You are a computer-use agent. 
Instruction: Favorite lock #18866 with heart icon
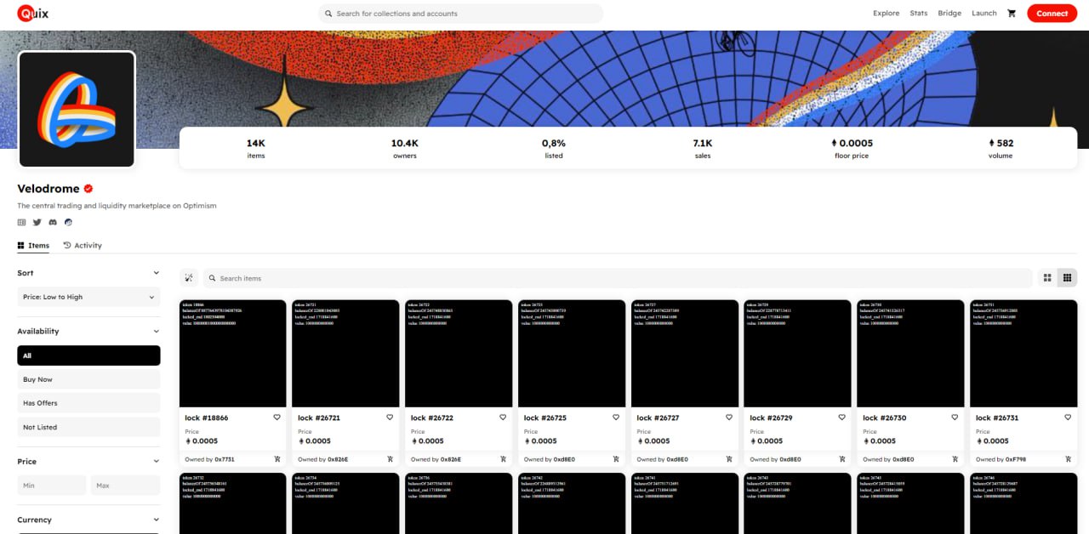(x=277, y=418)
